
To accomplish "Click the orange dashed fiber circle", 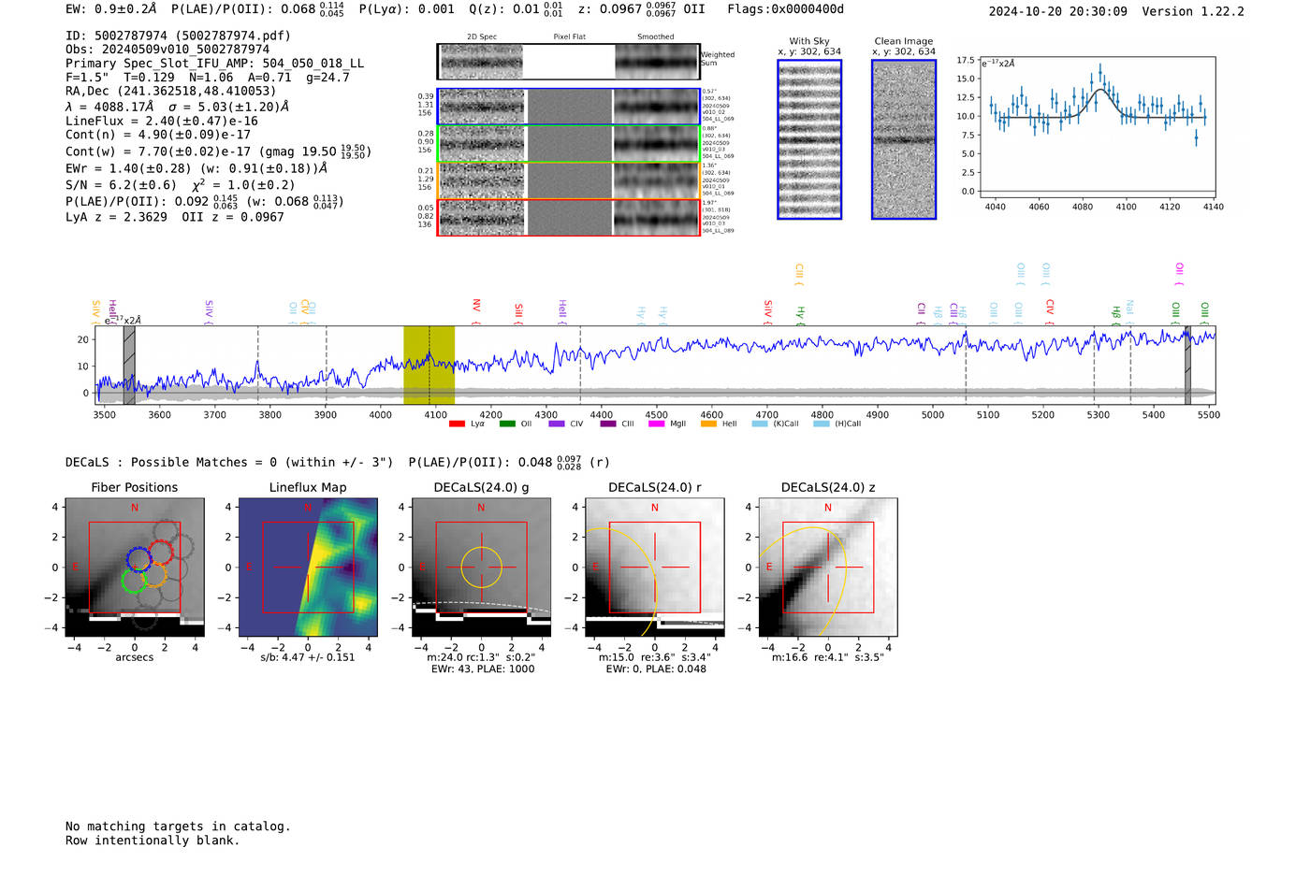I will pyautogui.click(x=155, y=574).
